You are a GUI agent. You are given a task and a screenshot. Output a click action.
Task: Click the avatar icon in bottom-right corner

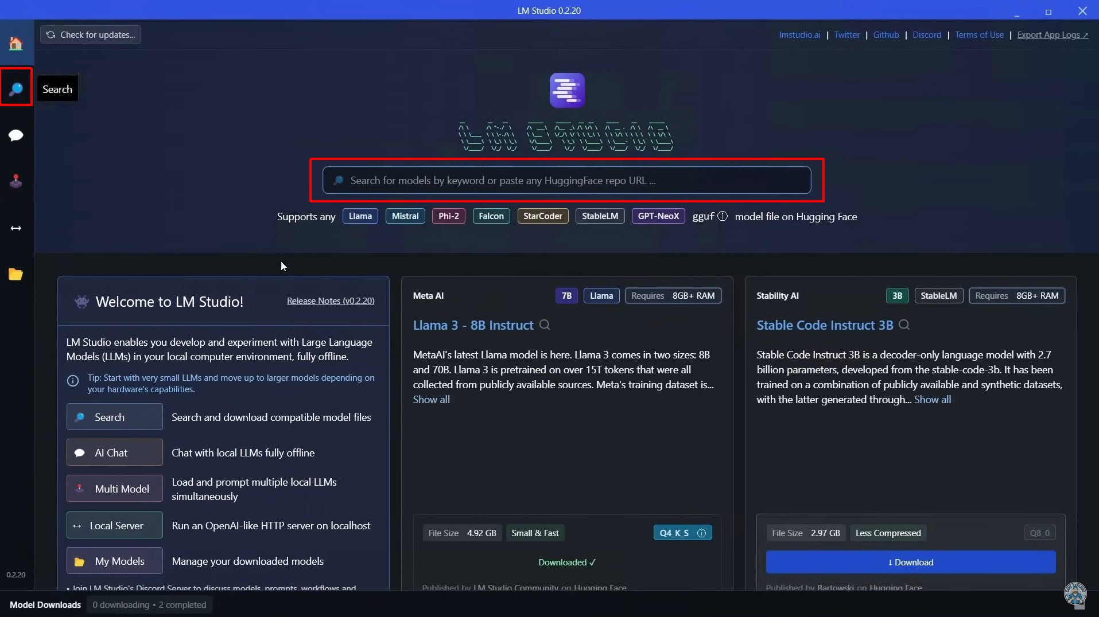1075,594
